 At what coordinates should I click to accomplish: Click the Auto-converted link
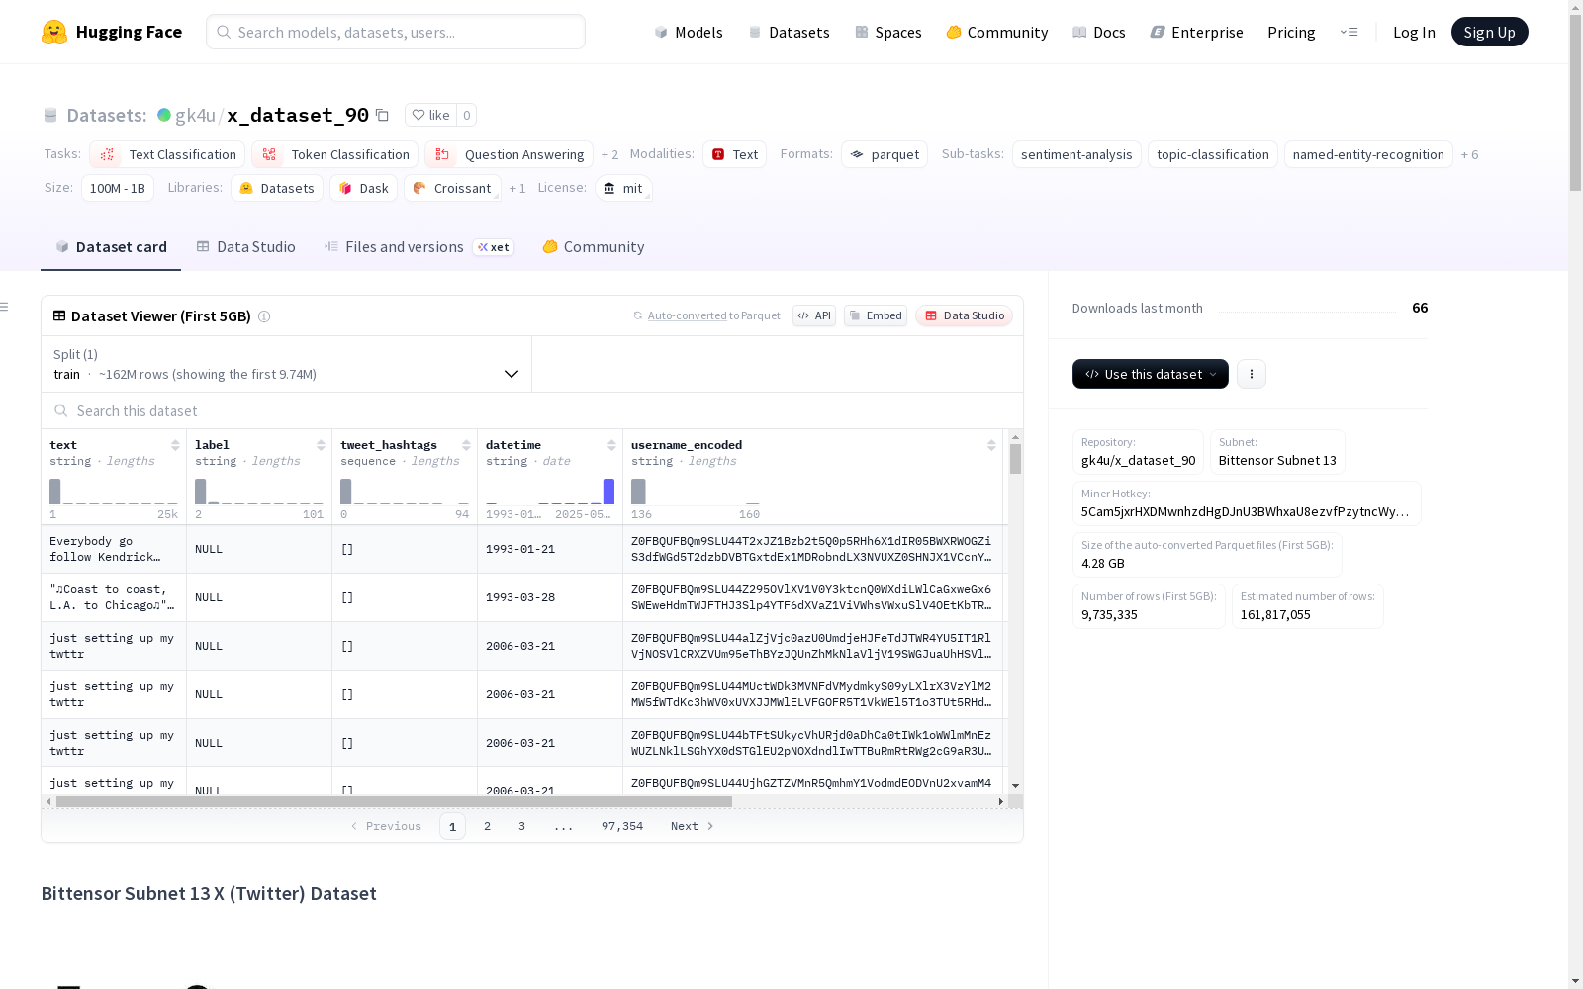coord(688,315)
